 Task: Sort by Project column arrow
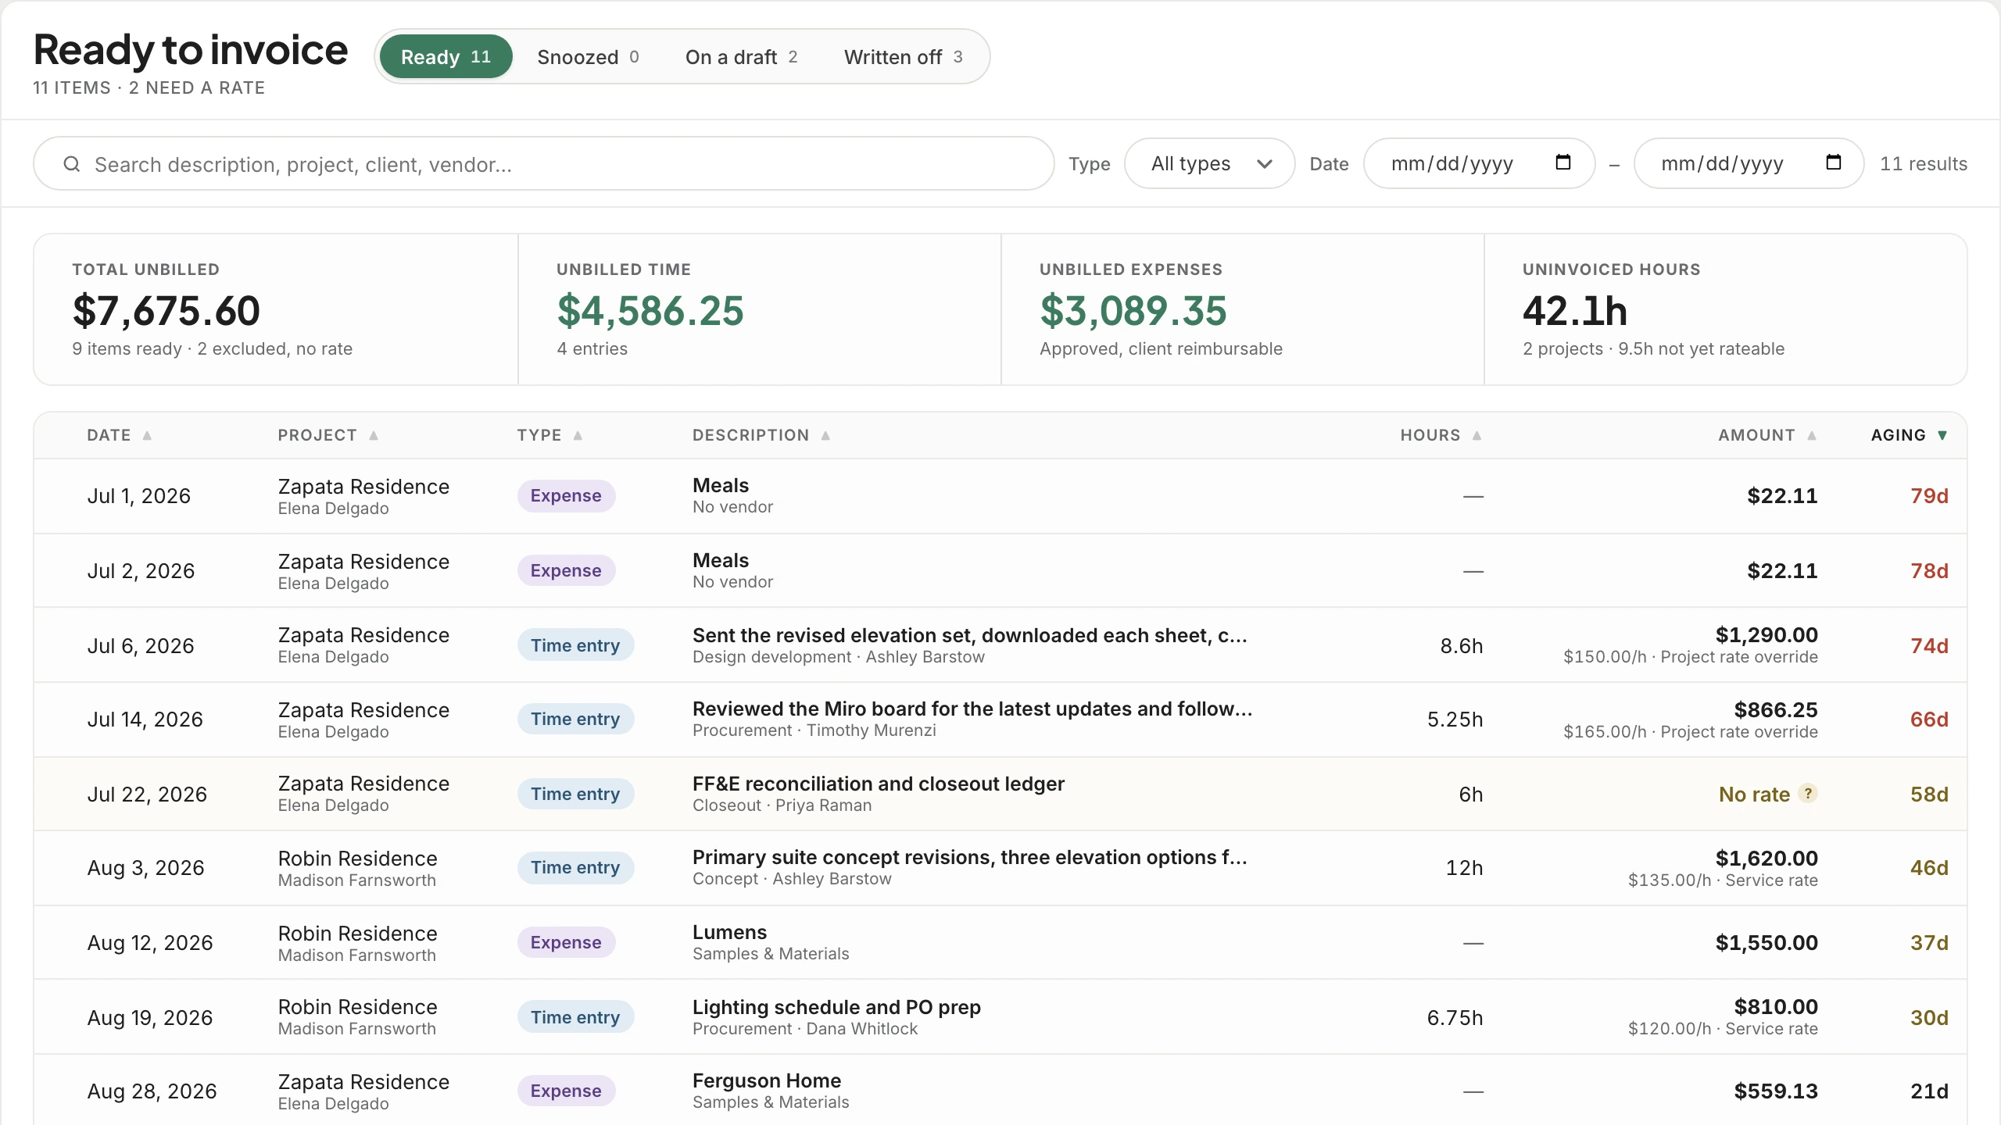pos(374,436)
